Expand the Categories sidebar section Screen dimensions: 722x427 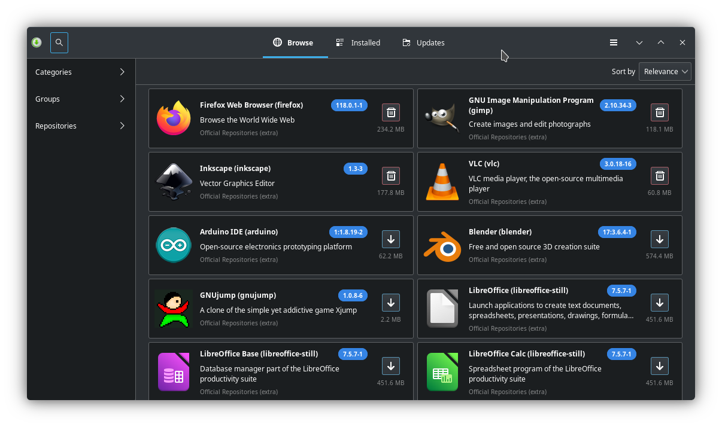[81, 72]
